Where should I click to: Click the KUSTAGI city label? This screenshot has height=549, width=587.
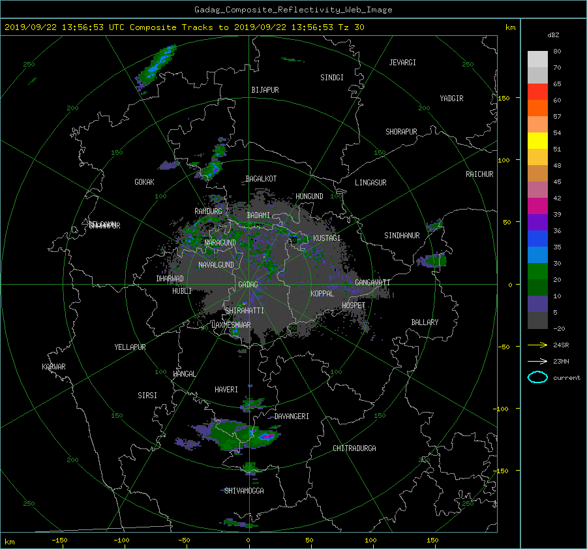pyautogui.click(x=327, y=238)
